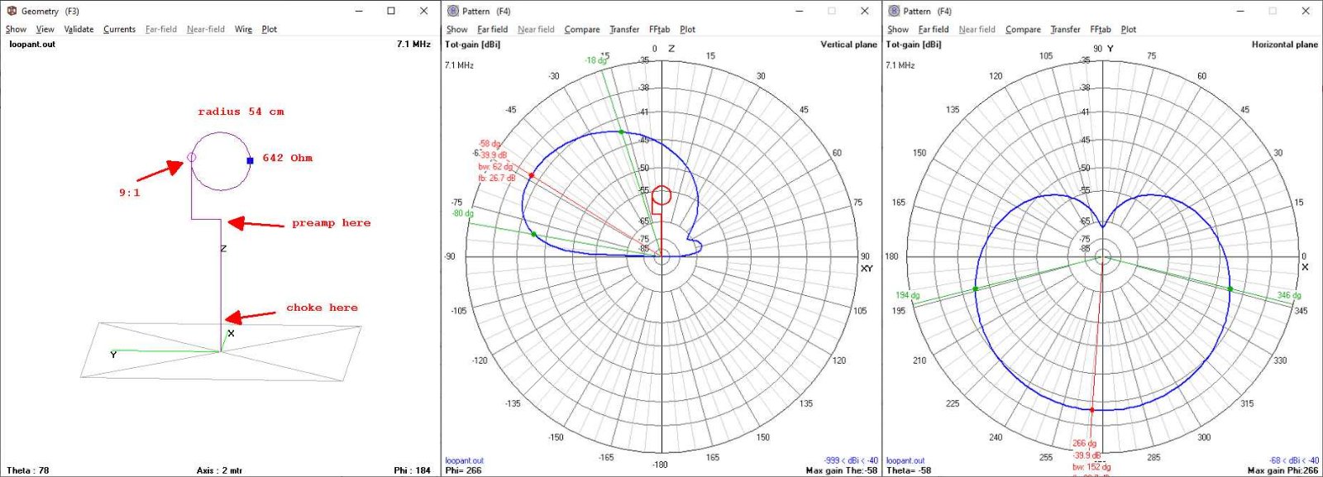Click the red 266 dg marker on the Horizontal plot
1323x477 pixels.
coord(1092,410)
